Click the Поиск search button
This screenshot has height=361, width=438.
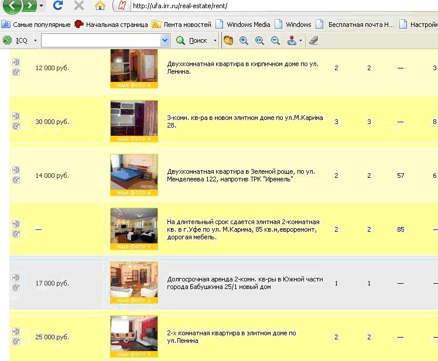click(x=192, y=40)
